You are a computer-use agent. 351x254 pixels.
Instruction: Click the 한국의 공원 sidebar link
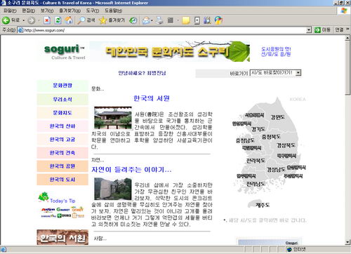[62, 166]
